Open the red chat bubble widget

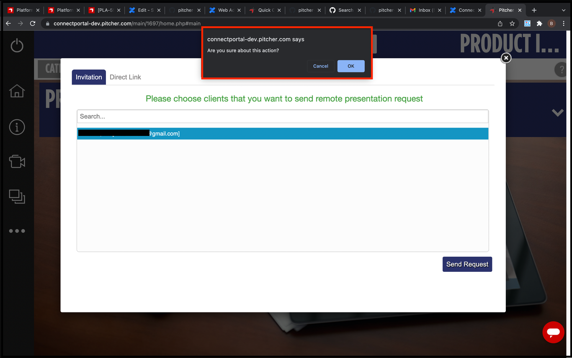pos(553,332)
